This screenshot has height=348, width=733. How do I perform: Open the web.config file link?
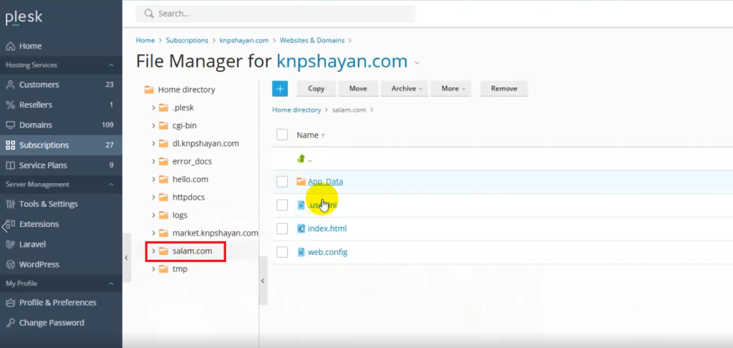(x=327, y=252)
